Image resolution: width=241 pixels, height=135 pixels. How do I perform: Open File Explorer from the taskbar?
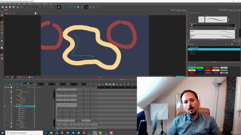(51, 133)
